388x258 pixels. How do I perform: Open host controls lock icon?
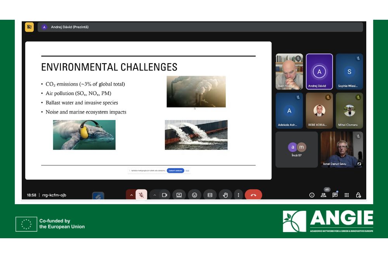click(358, 195)
